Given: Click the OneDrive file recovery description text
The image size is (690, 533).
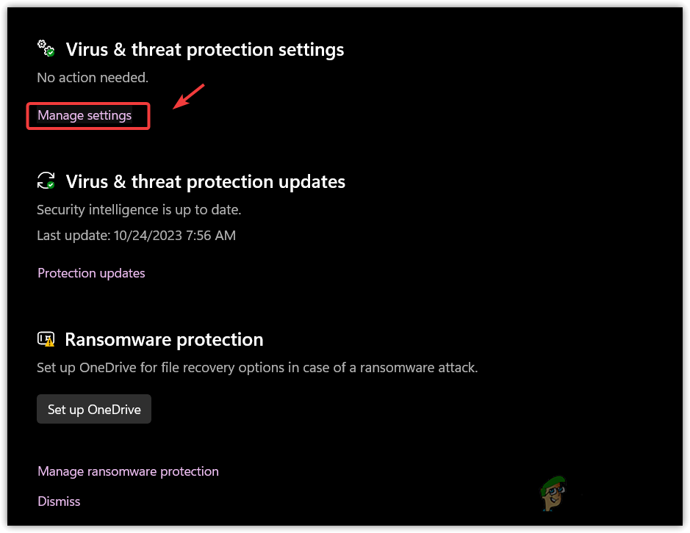Looking at the screenshot, I should click(x=257, y=368).
